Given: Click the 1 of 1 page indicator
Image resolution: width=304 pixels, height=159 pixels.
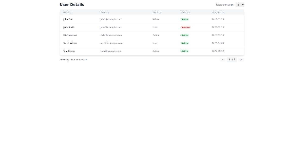Looking at the screenshot, I should (x=232, y=60).
